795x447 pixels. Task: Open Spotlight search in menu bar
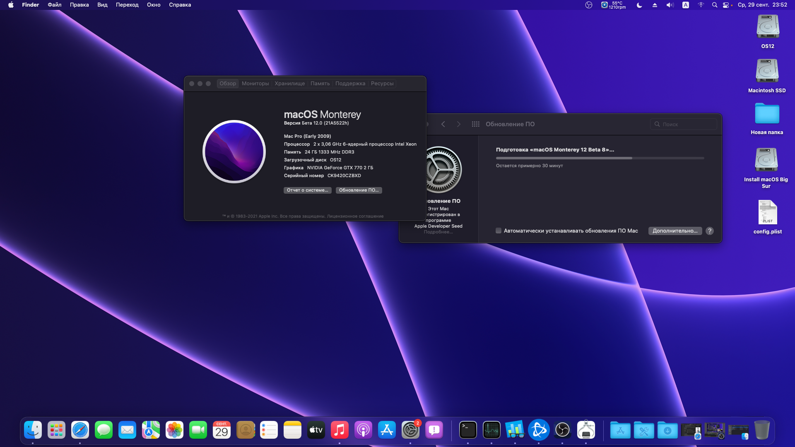click(714, 5)
